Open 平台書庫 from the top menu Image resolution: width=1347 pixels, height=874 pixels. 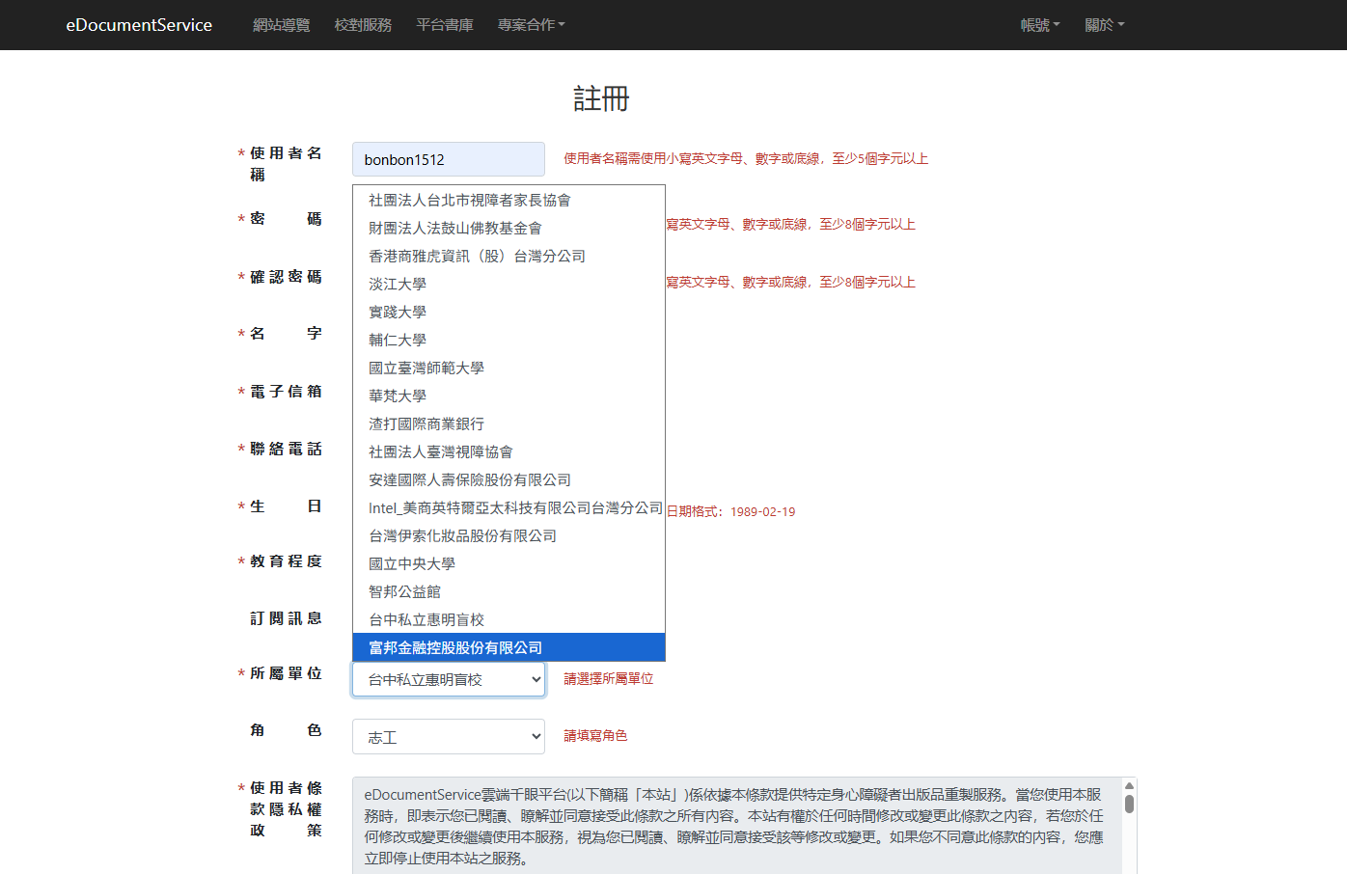click(x=445, y=25)
